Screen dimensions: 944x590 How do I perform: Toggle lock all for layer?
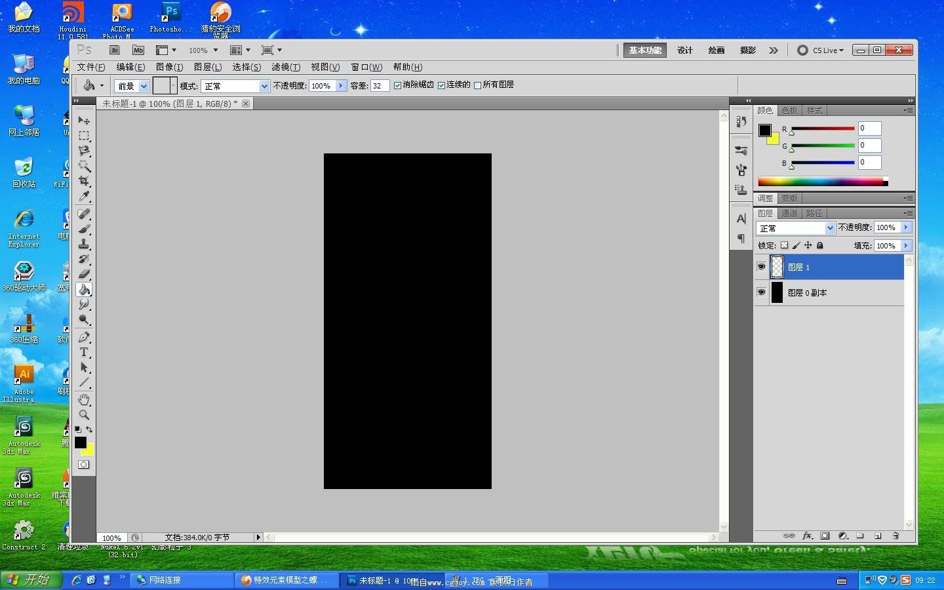tap(819, 245)
